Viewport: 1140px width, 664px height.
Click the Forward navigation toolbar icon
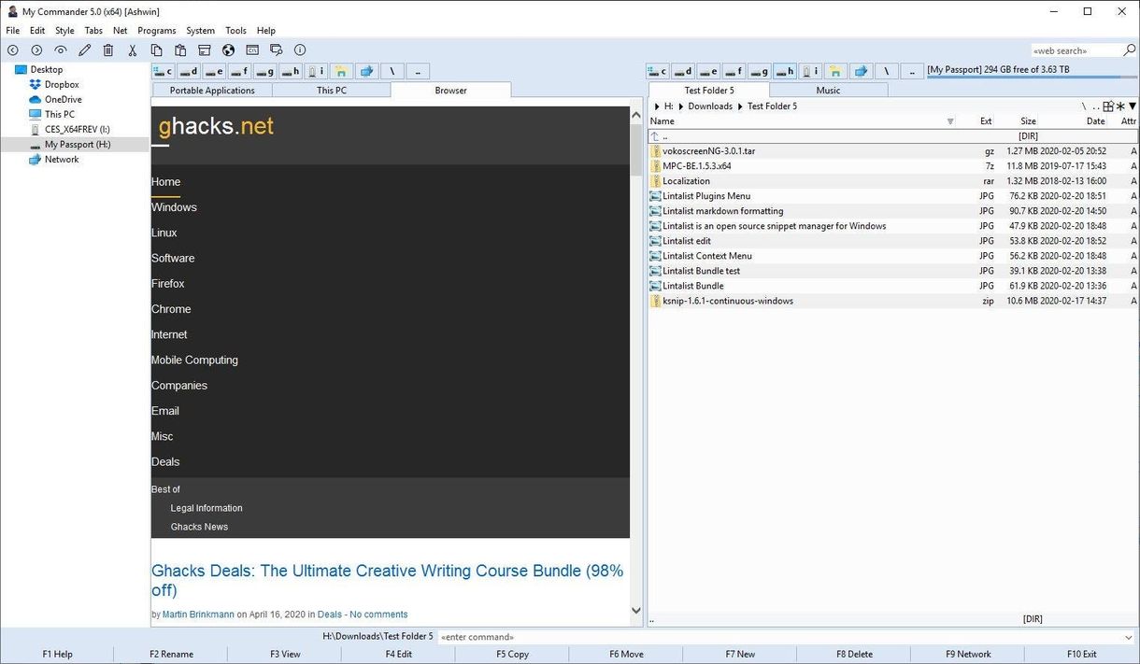[x=36, y=50]
